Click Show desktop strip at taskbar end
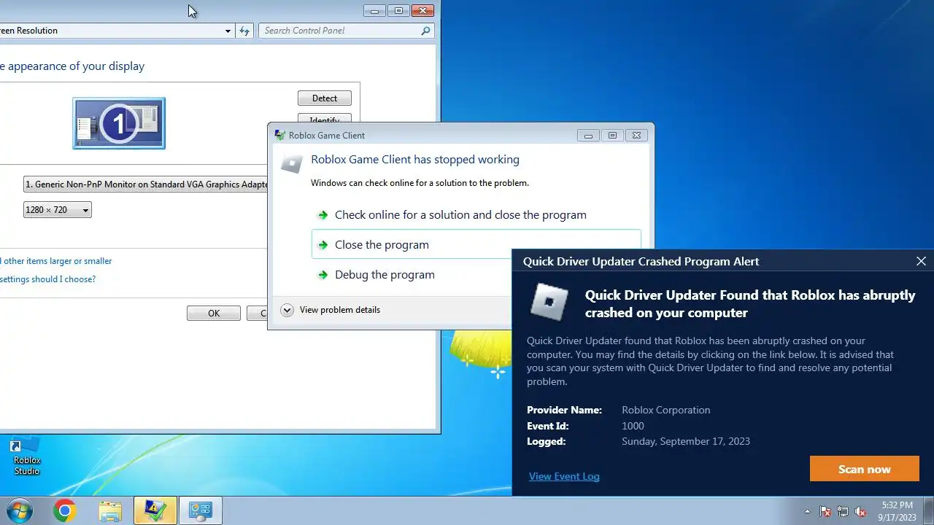Screen dimensions: 934x525 [x=928, y=510]
